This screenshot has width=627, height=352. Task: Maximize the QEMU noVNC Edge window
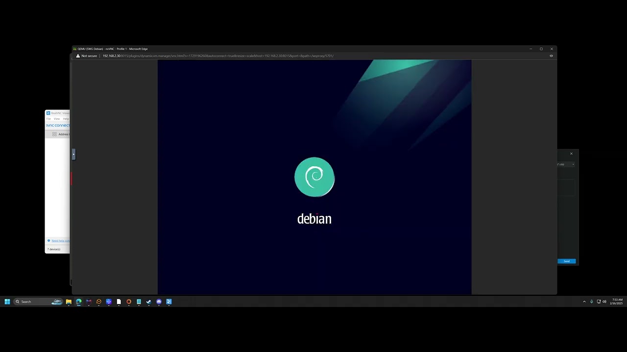click(x=541, y=49)
